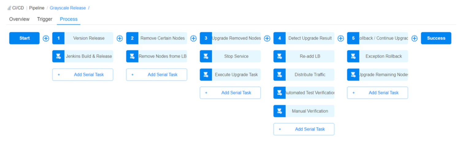Click hourglass icon of Exception Rollback task
Screen dimensions: 460x142
click(x=353, y=56)
